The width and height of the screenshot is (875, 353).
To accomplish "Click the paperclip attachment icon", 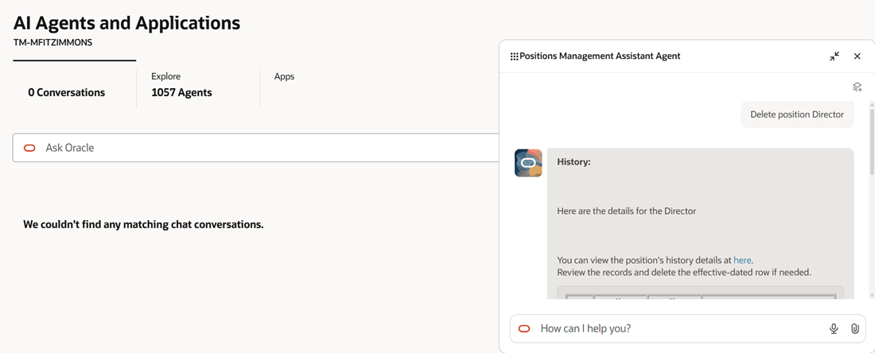I will click(854, 328).
